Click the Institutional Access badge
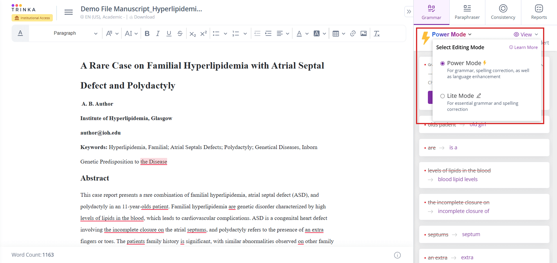 click(32, 18)
